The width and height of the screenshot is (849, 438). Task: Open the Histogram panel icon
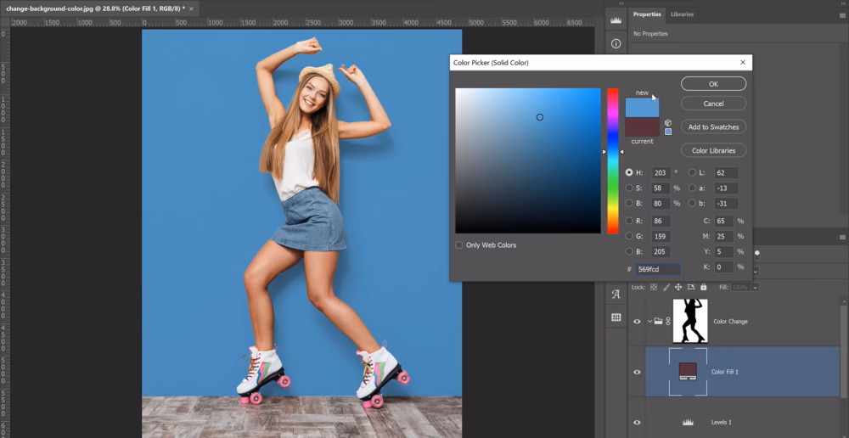(x=616, y=20)
